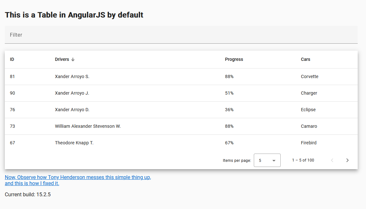Expand the items per page dropdown
The height and width of the screenshot is (209, 366).
267,160
